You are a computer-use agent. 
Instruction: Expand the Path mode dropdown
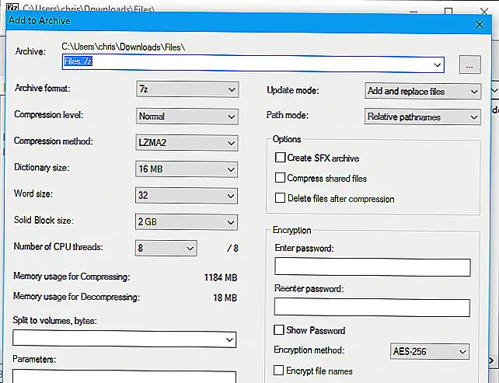click(423, 117)
